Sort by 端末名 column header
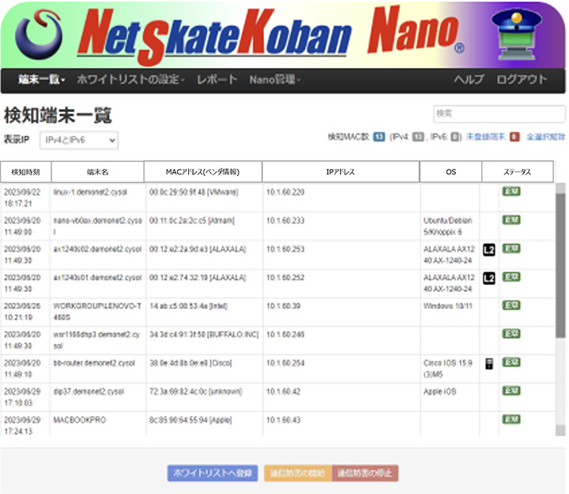 tap(98, 172)
